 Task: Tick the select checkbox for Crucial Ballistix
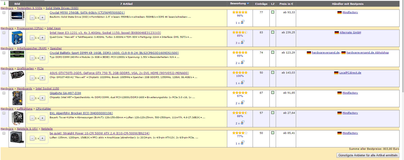click(x=4, y=53)
